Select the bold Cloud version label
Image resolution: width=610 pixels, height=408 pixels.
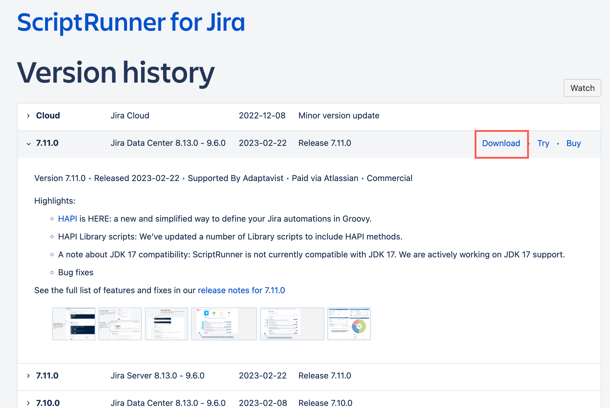pyautogui.click(x=48, y=115)
